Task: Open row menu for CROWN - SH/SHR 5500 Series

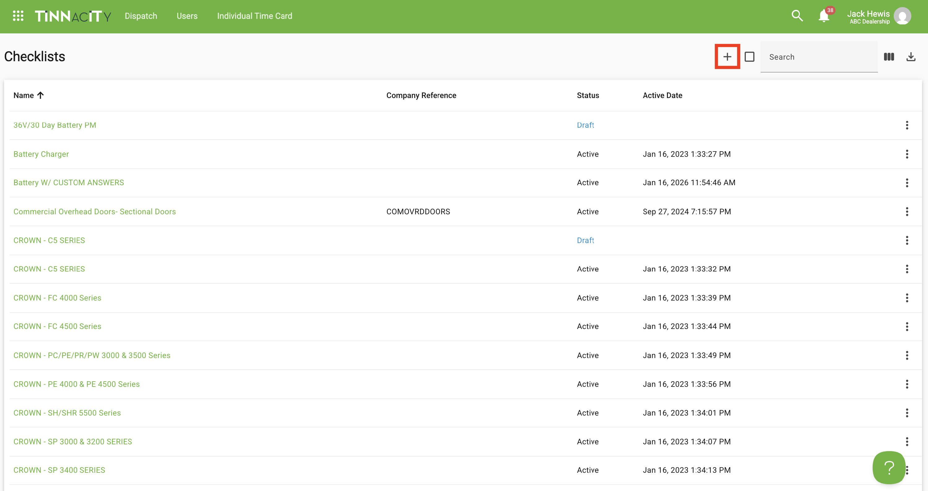Action: click(x=907, y=413)
